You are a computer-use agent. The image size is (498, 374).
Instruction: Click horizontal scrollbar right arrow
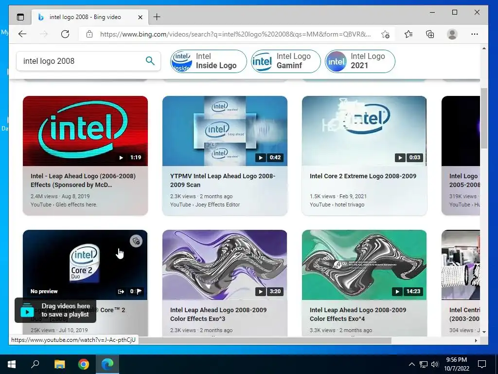(476, 340)
